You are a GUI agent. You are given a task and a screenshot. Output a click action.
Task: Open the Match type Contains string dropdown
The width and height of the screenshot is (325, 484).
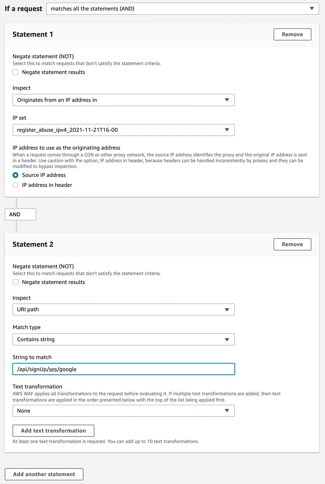coord(123,339)
